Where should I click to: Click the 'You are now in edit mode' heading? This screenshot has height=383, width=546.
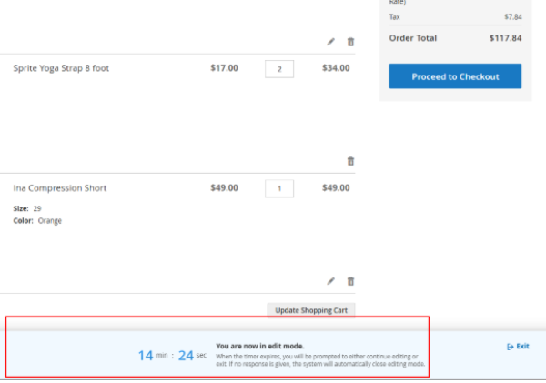tap(259, 346)
